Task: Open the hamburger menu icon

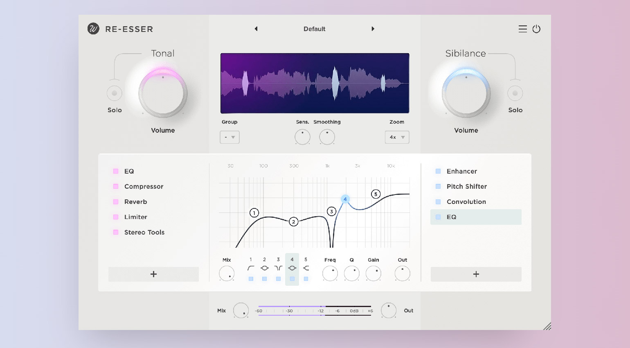Action: click(x=522, y=29)
